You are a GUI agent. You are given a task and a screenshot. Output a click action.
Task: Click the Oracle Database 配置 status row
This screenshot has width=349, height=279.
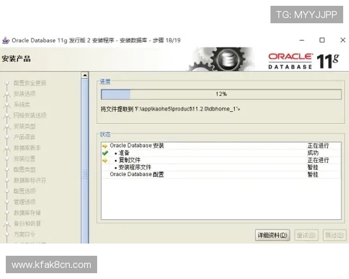coord(221,174)
